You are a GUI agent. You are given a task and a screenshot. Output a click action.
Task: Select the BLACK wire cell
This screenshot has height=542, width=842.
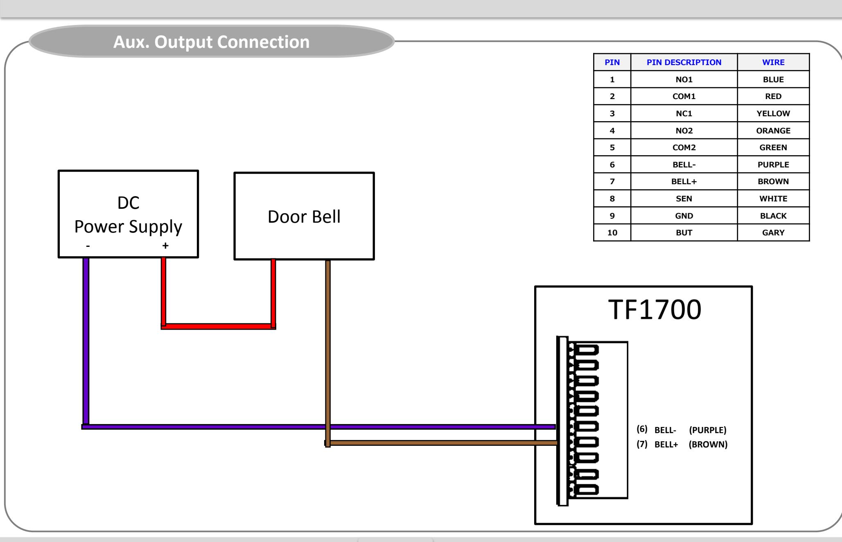(773, 216)
